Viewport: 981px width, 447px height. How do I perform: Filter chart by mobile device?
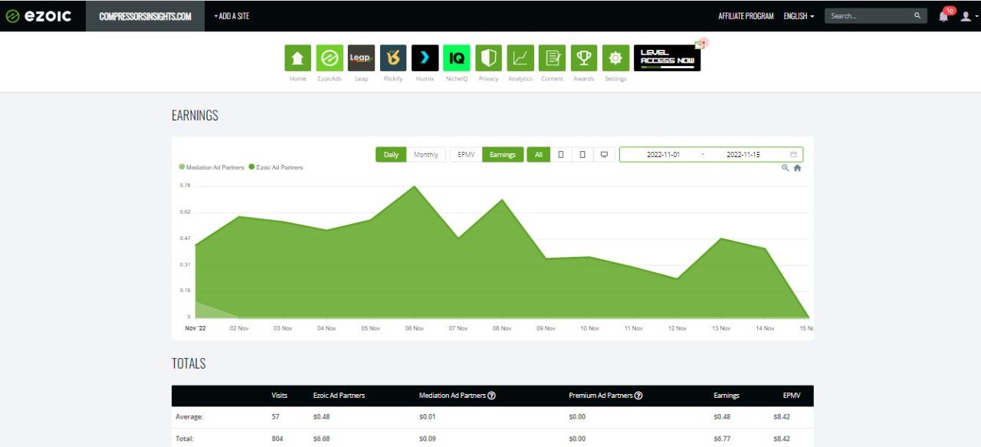point(561,155)
